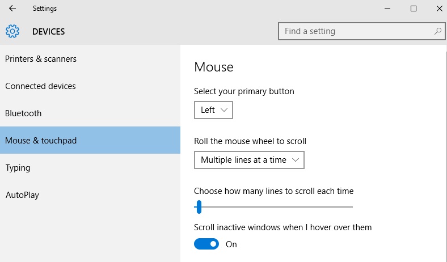Click the magnifying glass search icon
Viewport: 447px width, 262px height.
click(437, 31)
